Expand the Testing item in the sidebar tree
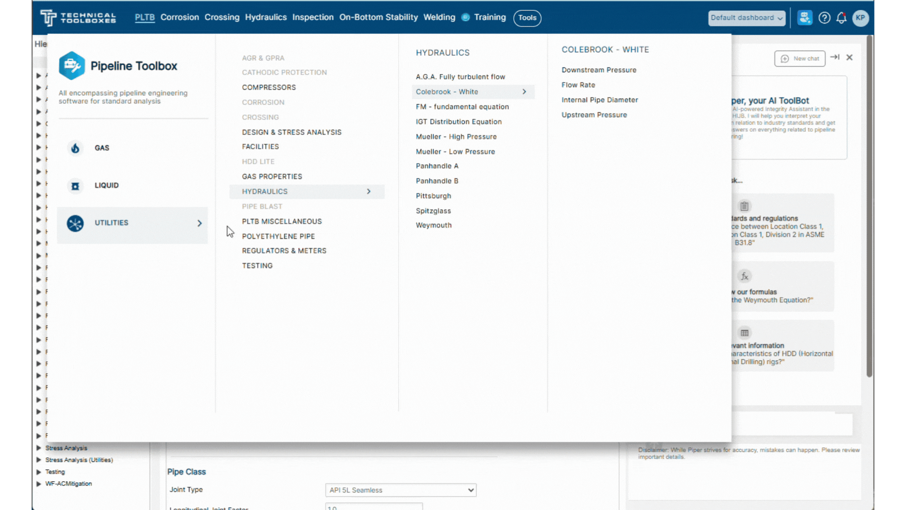 click(39, 472)
